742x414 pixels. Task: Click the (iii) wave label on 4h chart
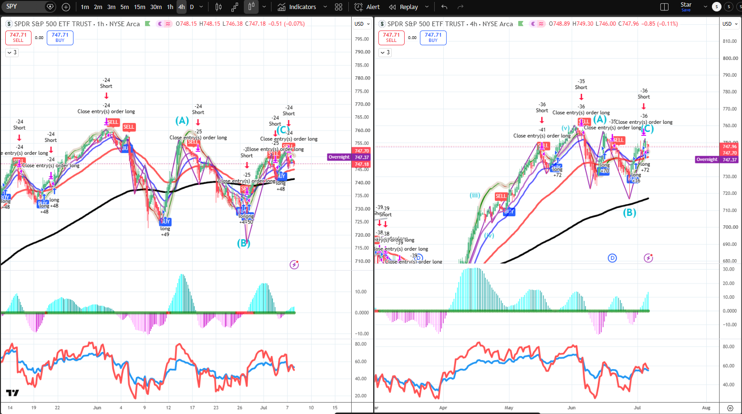475,195
